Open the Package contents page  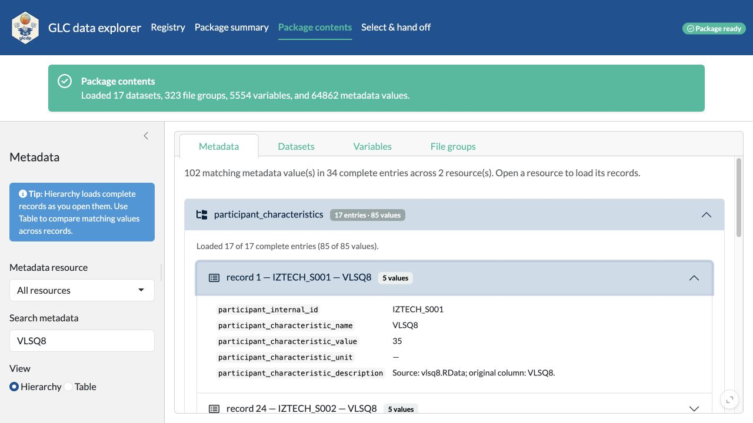(315, 28)
